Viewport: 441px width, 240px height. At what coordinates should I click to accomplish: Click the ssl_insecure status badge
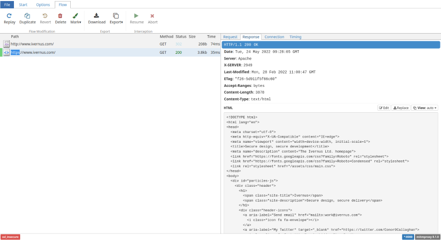pyautogui.click(x=10, y=236)
